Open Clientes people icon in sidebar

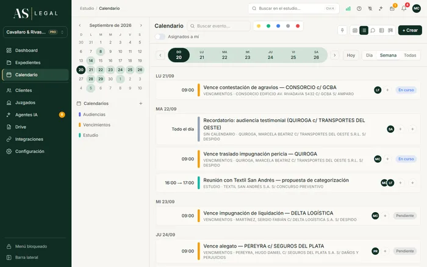pos(9,90)
